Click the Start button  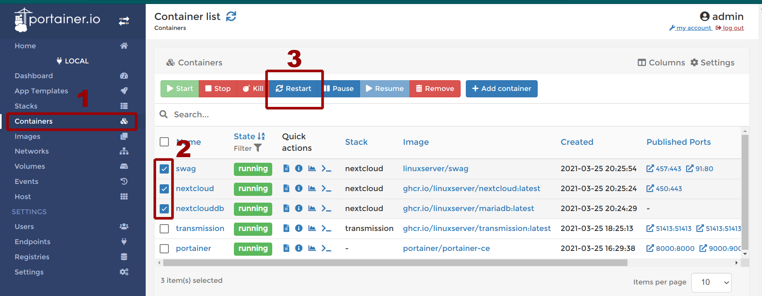click(x=180, y=89)
